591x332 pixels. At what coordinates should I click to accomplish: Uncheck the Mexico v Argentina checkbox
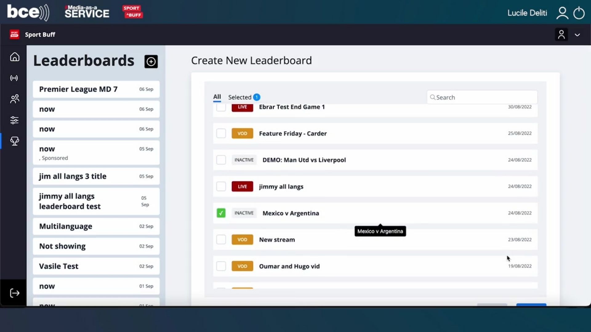pos(221,213)
